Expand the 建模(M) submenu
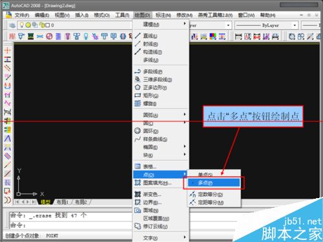 [x=161, y=25]
